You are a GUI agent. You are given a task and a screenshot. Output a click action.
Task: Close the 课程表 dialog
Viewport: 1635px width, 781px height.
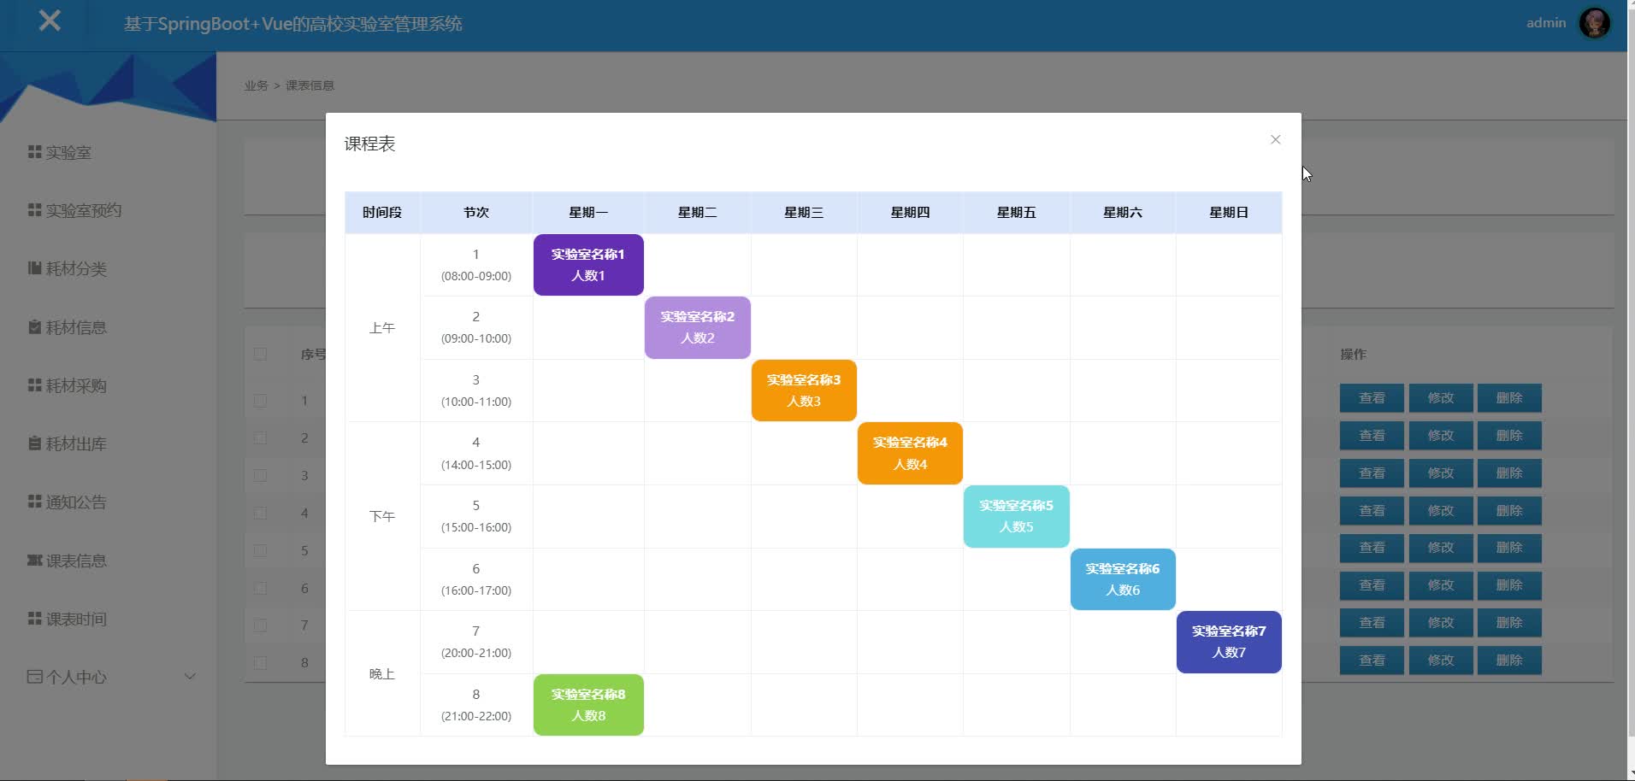(x=1275, y=139)
